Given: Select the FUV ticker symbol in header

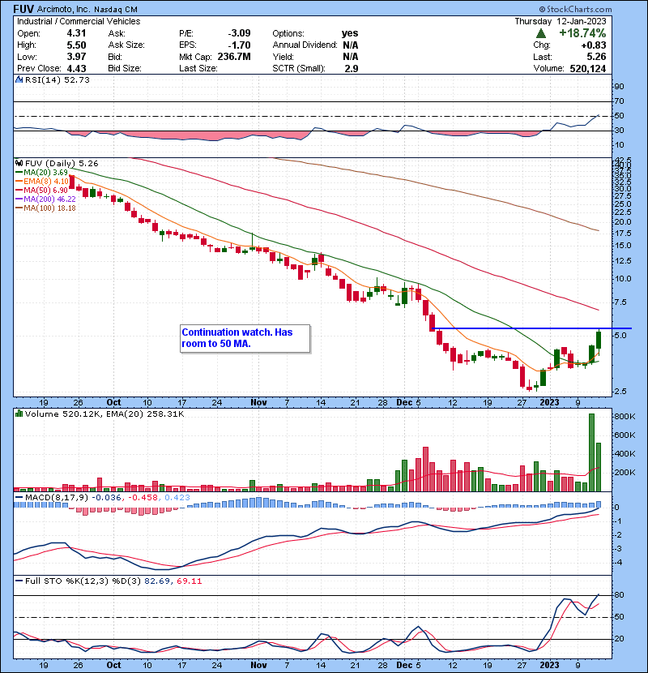Looking at the screenshot, I should click(23, 9).
